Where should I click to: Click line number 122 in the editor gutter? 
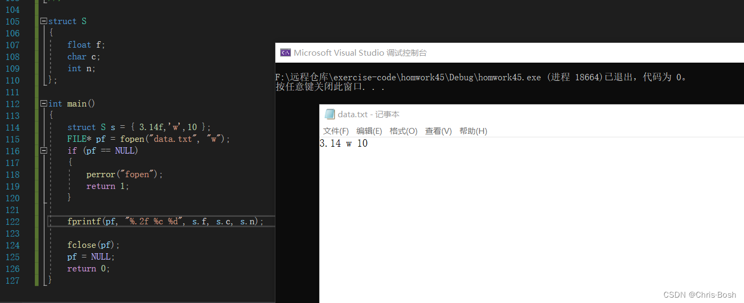coord(12,222)
